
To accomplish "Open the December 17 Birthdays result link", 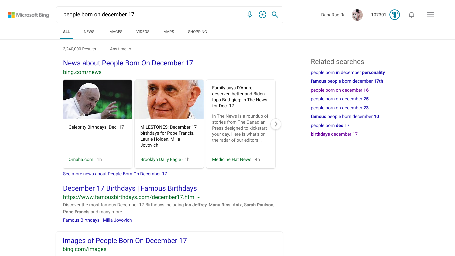I will pos(130,188).
